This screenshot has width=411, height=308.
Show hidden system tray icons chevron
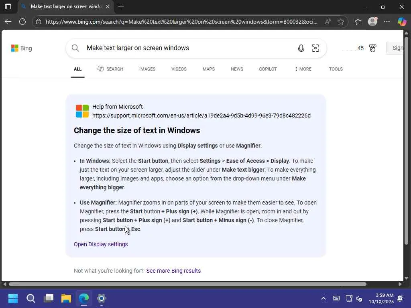[x=324, y=298]
